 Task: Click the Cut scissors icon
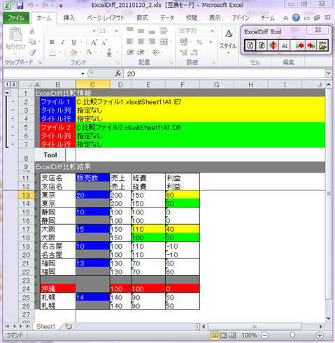[x=32, y=31]
